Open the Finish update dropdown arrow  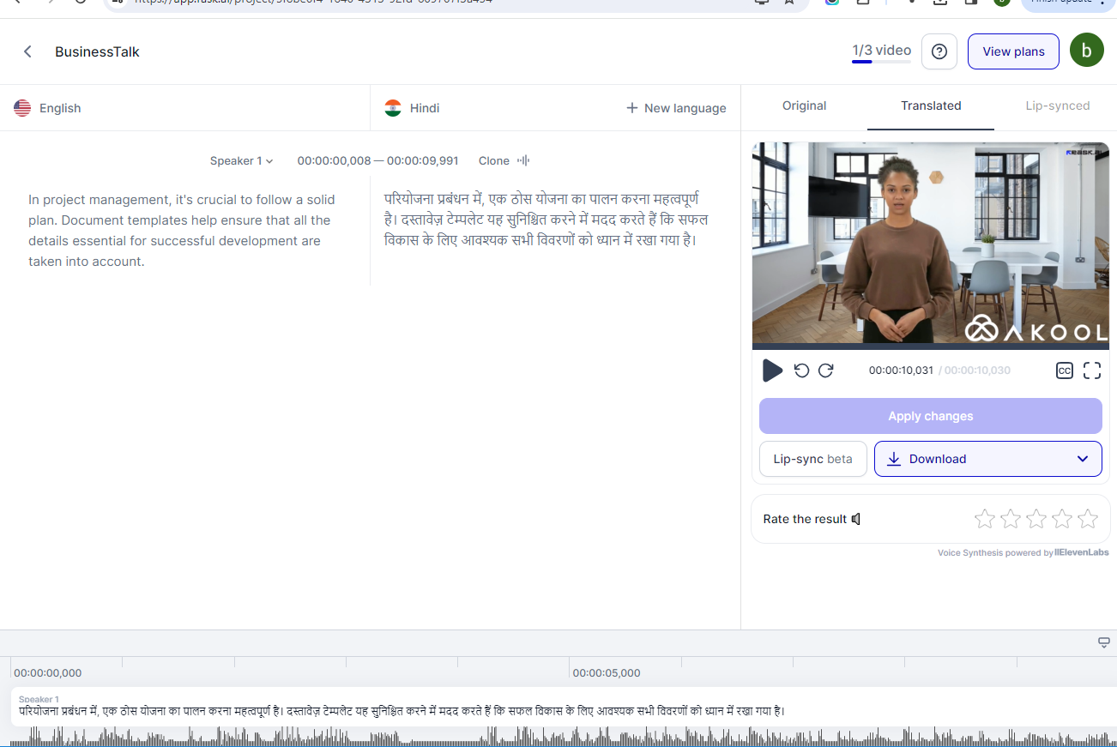1101,3
